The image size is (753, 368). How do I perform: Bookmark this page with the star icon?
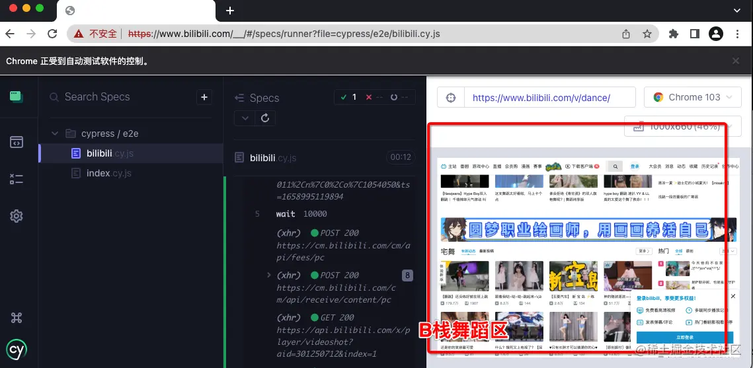[x=647, y=34]
